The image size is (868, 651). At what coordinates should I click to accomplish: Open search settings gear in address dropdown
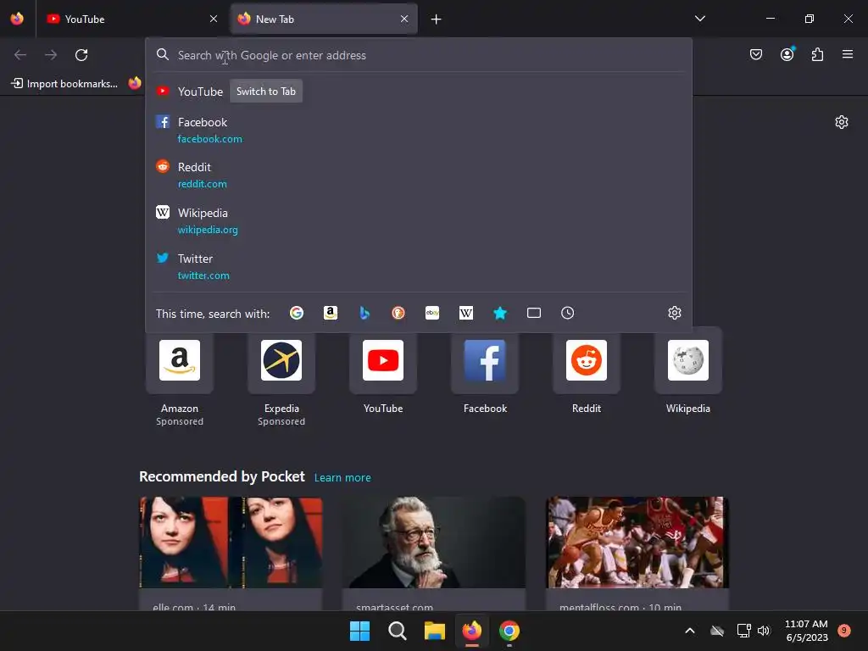(x=674, y=313)
